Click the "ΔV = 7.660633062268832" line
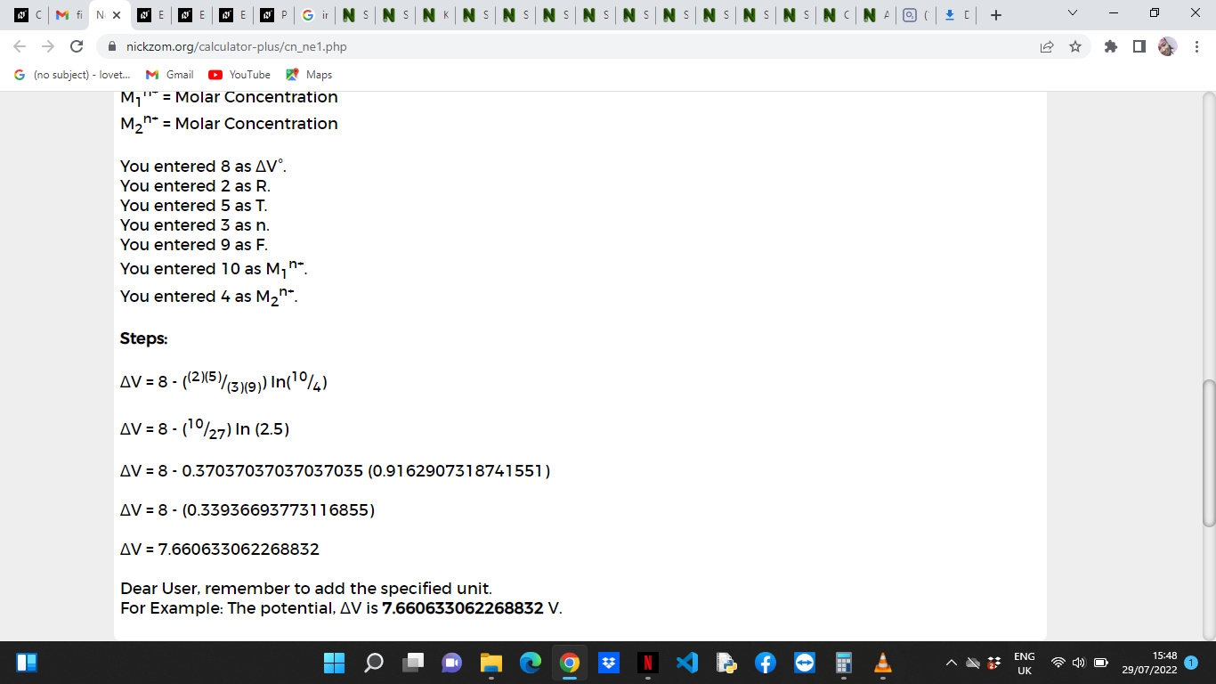 (x=220, y=550)
